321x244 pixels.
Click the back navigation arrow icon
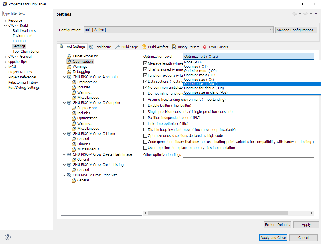tap(295, 14)
